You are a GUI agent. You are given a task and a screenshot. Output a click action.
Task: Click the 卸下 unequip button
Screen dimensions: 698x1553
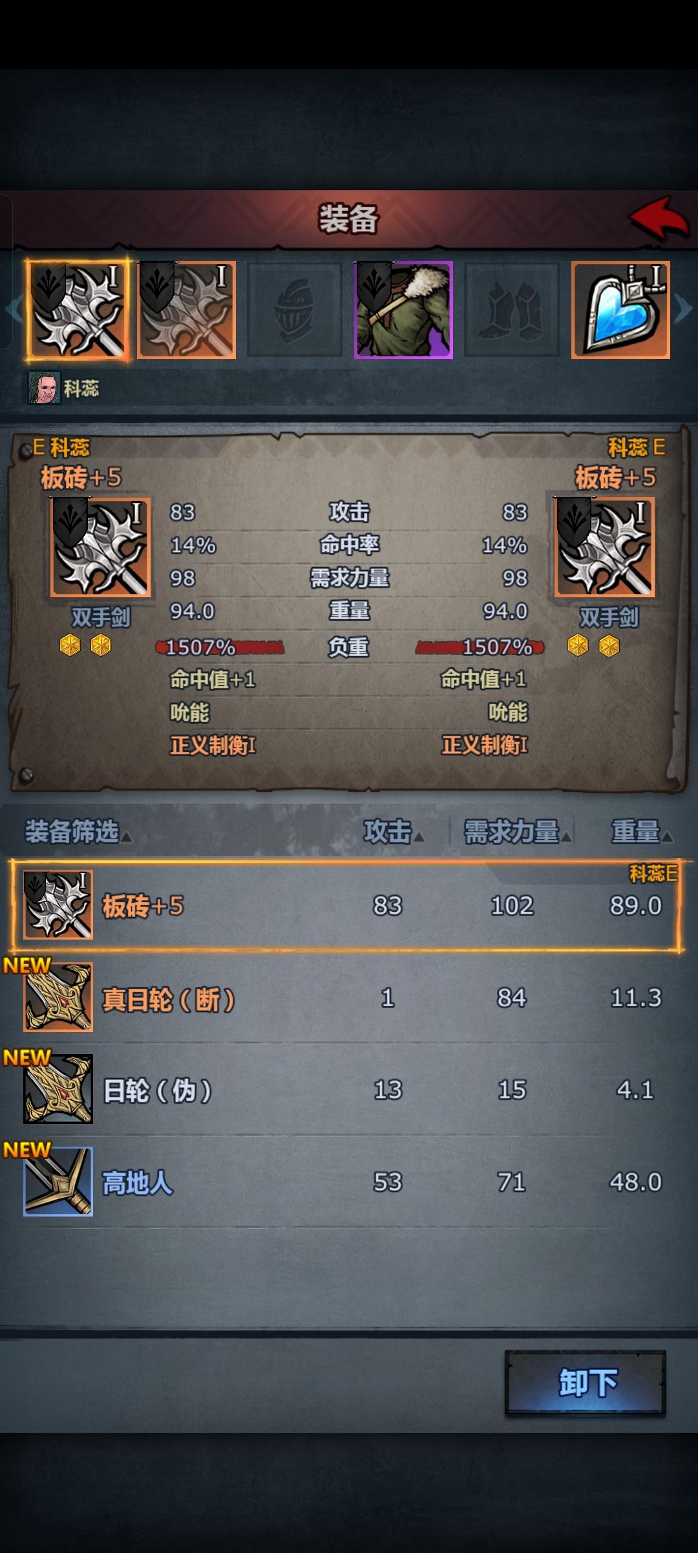[586, 1383]
